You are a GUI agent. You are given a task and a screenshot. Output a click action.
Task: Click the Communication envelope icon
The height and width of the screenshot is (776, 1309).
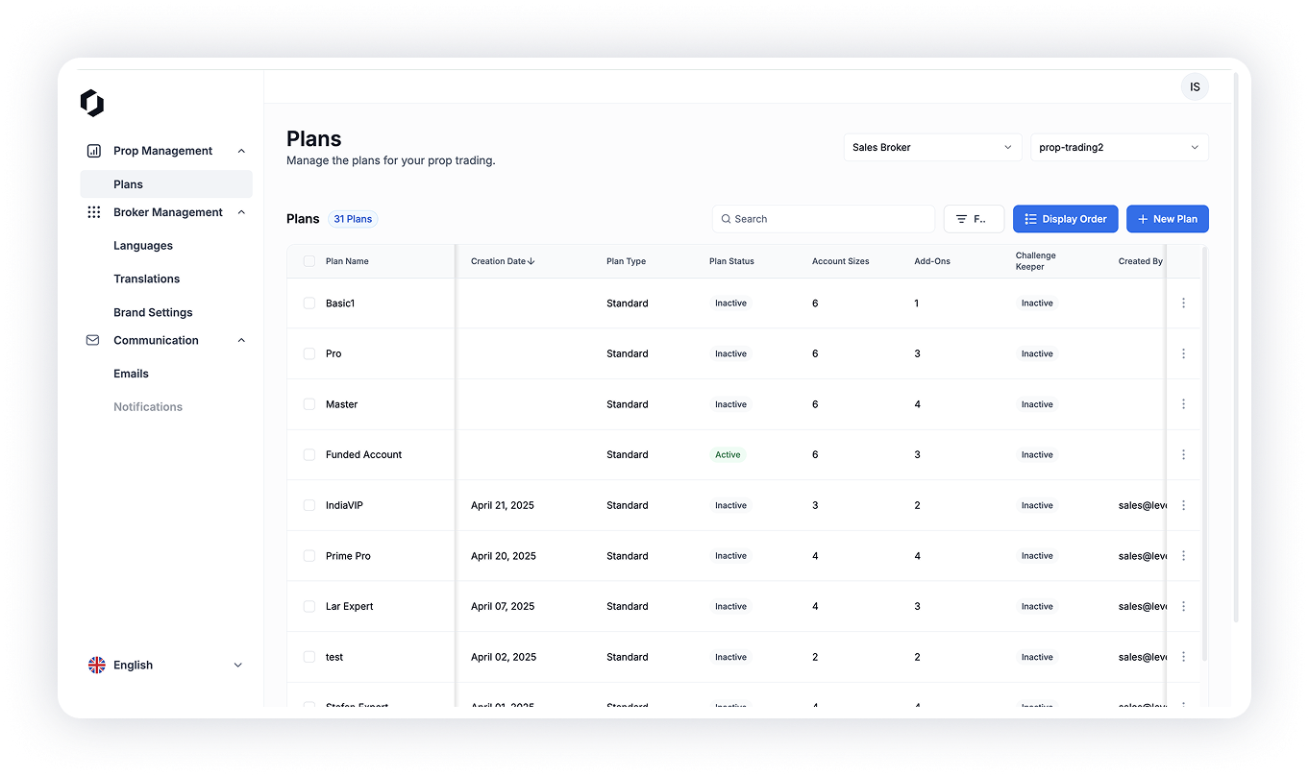[x=93, y=340]
